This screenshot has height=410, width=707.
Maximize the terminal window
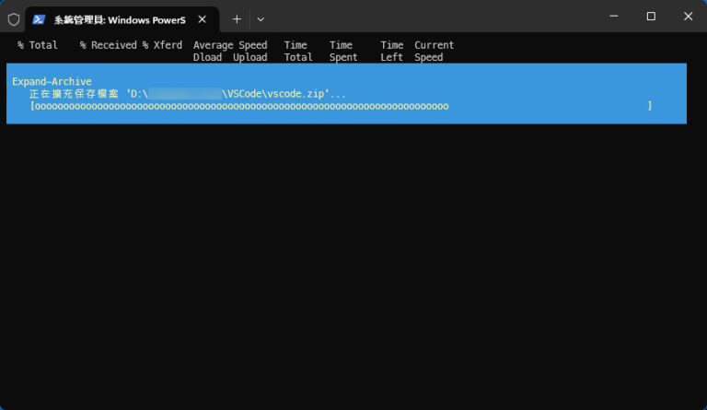coord(651,17)
